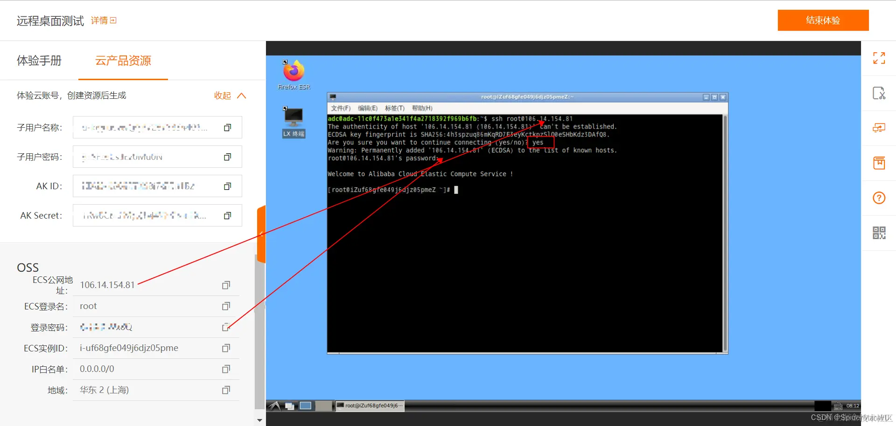Copy the 登录密码 value
896x426 pixels.
226,327
